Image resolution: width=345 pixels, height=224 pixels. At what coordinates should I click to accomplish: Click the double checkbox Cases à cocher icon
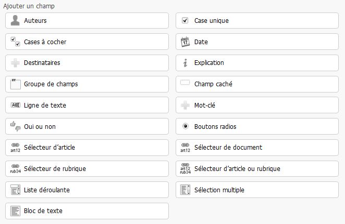tap(15, 42)
